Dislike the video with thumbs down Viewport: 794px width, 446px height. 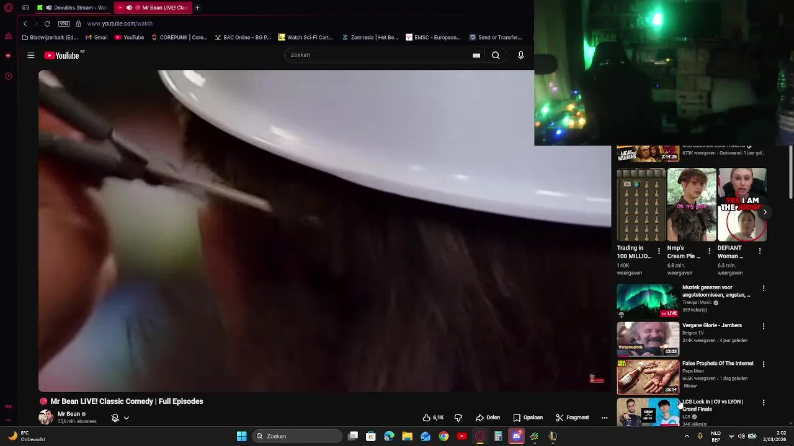(x=458, y=418)
